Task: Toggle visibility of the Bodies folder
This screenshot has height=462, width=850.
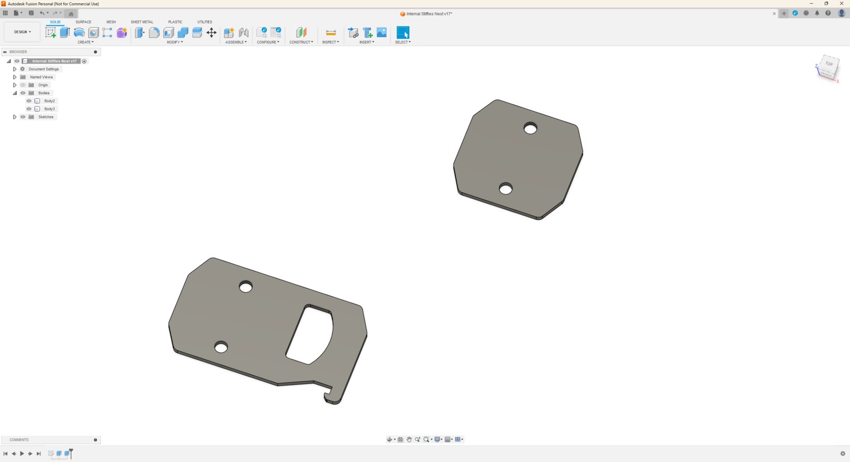Action: [x=23, y=93]
